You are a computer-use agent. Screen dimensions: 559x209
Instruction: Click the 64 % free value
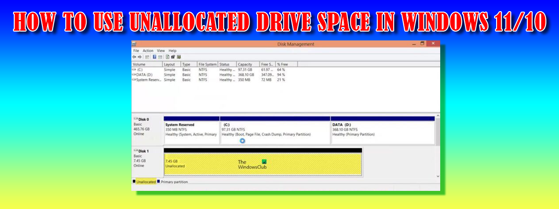[x=280, y=69]
